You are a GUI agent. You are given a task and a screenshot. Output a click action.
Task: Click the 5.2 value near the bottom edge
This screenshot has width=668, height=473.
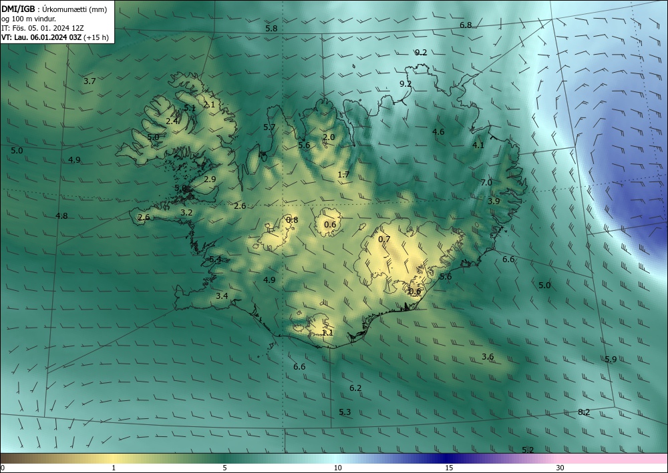[x=528, y=450]
